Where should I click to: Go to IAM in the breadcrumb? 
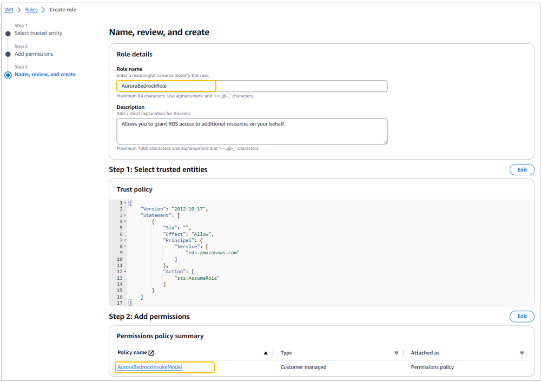click(x=9, y=10)
